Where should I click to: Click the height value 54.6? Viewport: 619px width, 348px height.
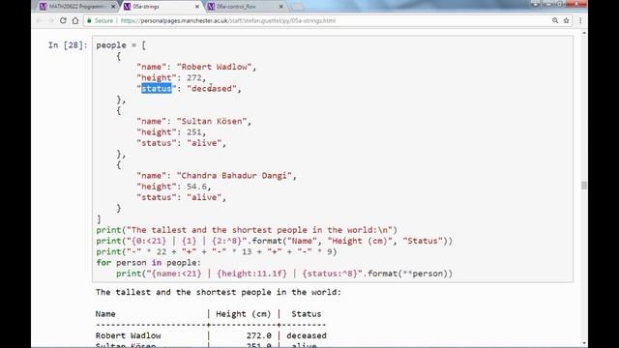(196, 187)
